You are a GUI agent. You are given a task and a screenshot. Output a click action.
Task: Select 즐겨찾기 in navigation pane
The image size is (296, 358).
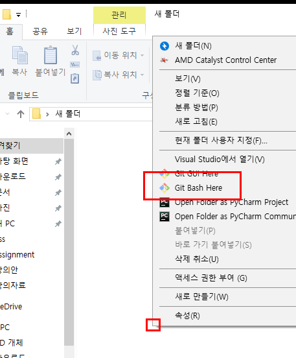coord(32,146)
